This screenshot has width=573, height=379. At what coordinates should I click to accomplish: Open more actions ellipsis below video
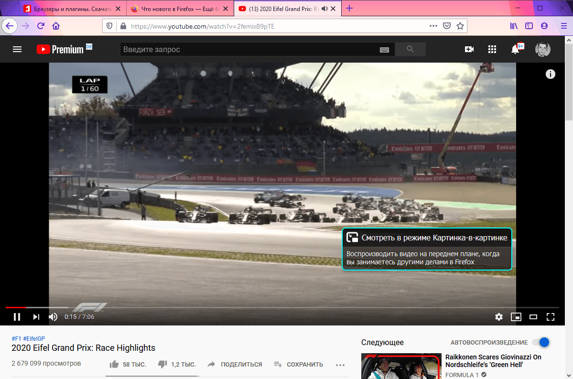coord(340,365)
